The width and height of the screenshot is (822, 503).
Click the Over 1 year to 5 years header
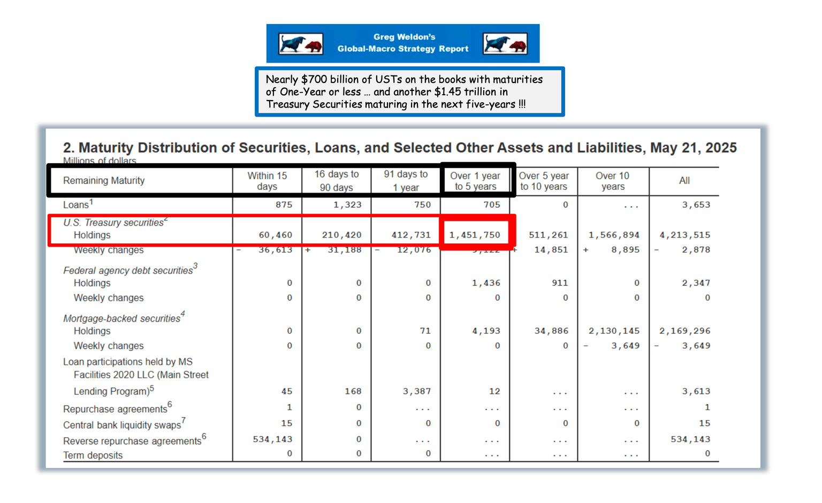click(x=475, y=181)
